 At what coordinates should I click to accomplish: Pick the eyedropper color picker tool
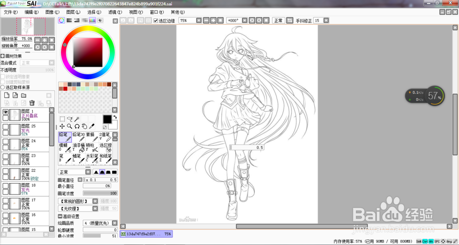(x=92, y=126)
